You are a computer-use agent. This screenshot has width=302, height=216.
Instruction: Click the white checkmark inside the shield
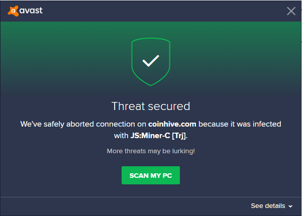tap(151, 61)
